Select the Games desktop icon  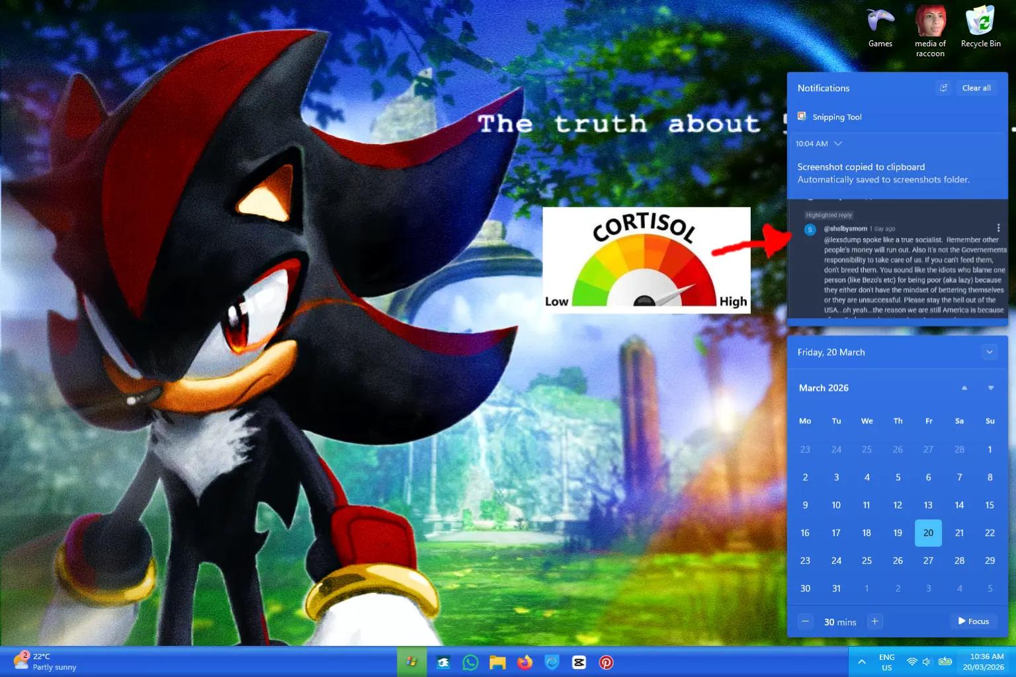pos(880,28)
